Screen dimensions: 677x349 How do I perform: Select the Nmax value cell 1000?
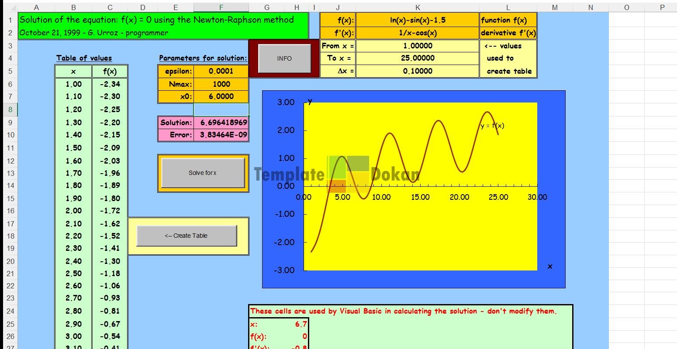pyautogui.click(x=221, y=84)
